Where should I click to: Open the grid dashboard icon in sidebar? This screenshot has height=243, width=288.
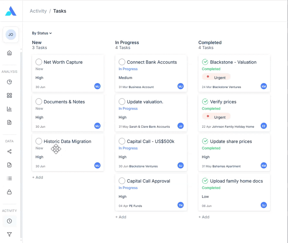pos(9,95)
